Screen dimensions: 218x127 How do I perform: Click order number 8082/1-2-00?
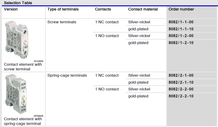[181, 36]
